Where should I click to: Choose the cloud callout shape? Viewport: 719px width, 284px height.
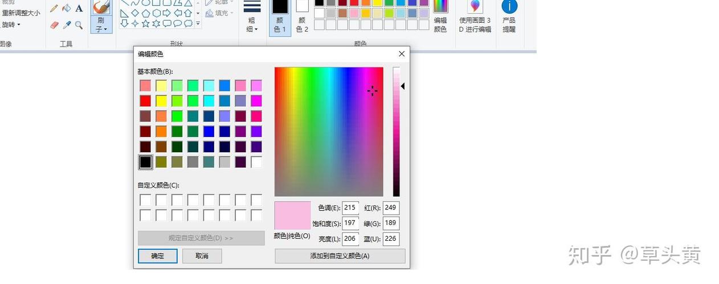pyautogui.click(x=188, y=23)
